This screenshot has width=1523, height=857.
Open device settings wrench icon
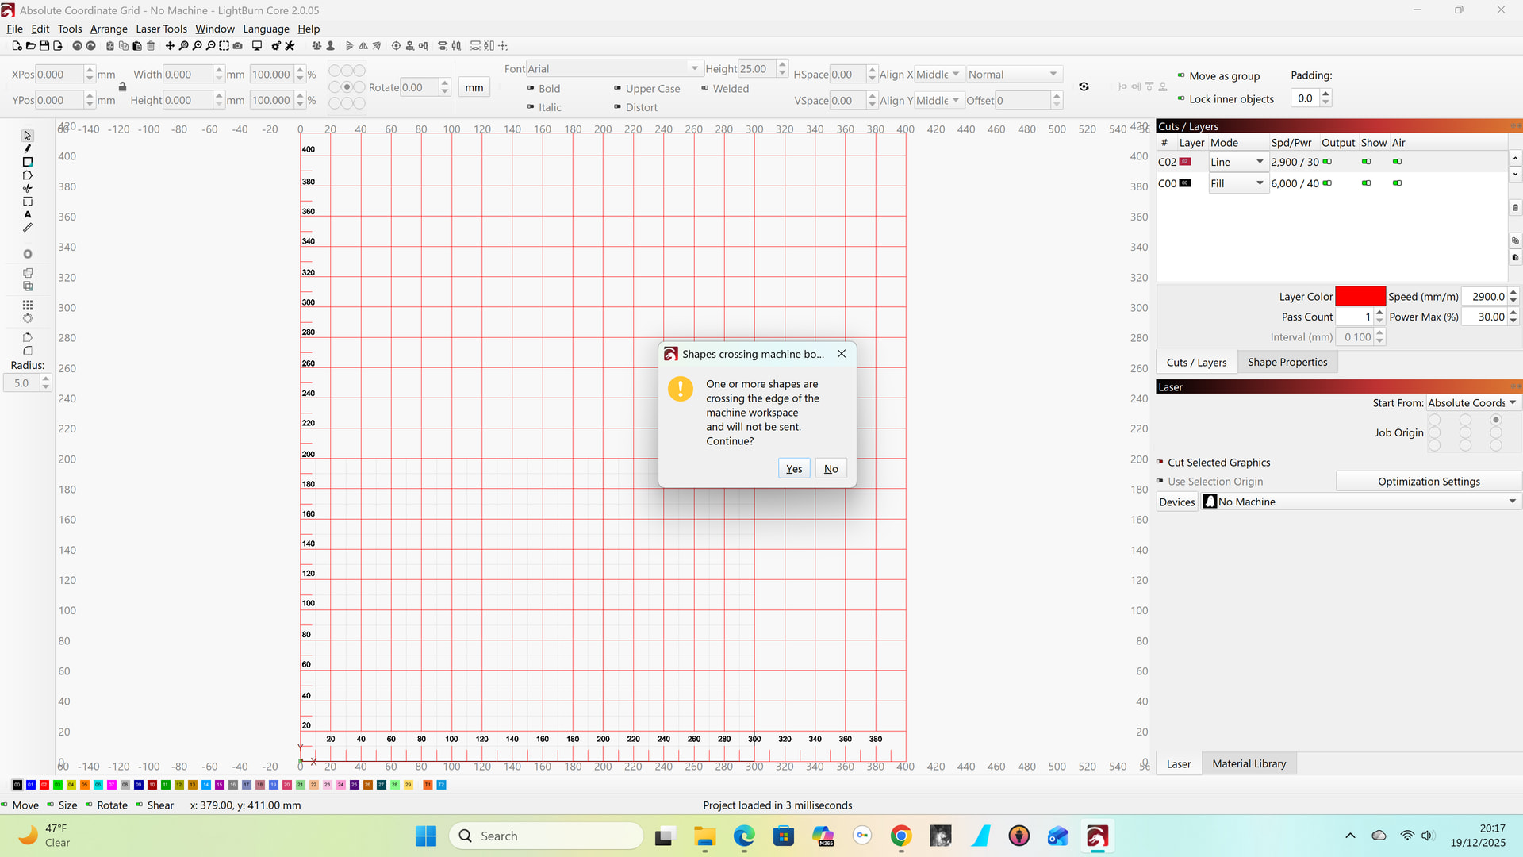290,46
